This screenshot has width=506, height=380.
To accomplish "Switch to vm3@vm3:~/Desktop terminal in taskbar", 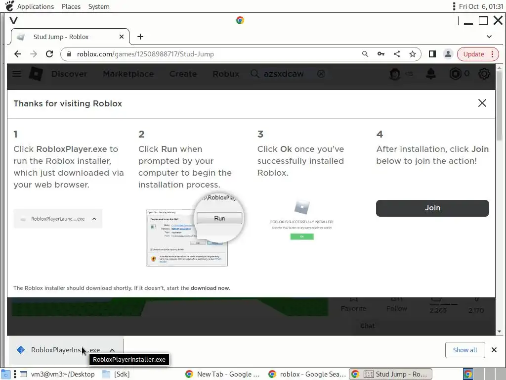I will pos(57,374).
